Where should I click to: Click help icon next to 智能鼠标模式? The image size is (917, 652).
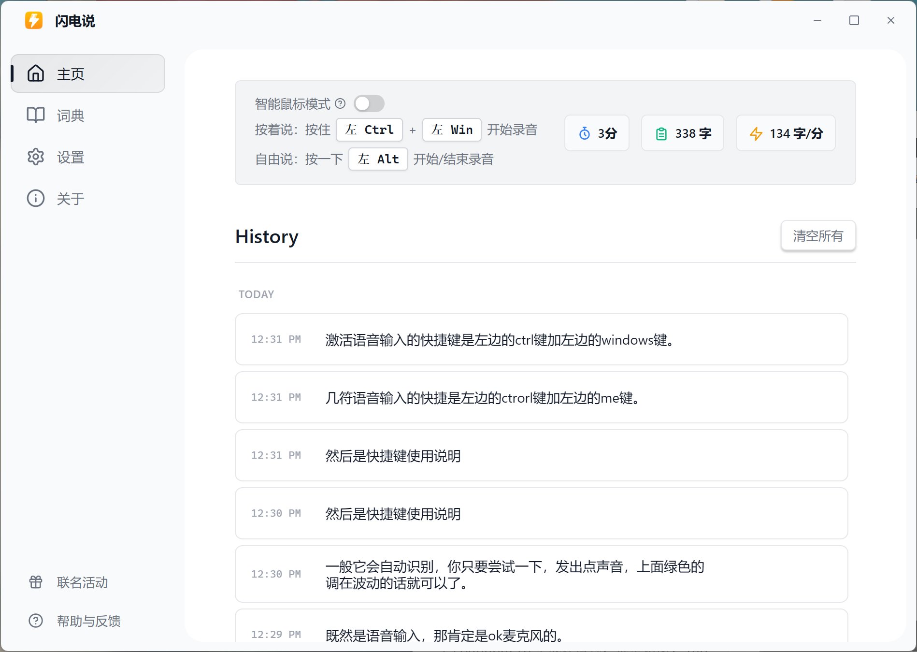[340, 103]
